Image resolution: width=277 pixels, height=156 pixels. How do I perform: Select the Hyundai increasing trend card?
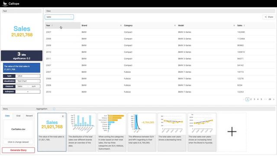tap(202, 132)
